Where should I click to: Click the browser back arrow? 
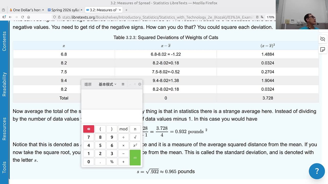point(10,17)
